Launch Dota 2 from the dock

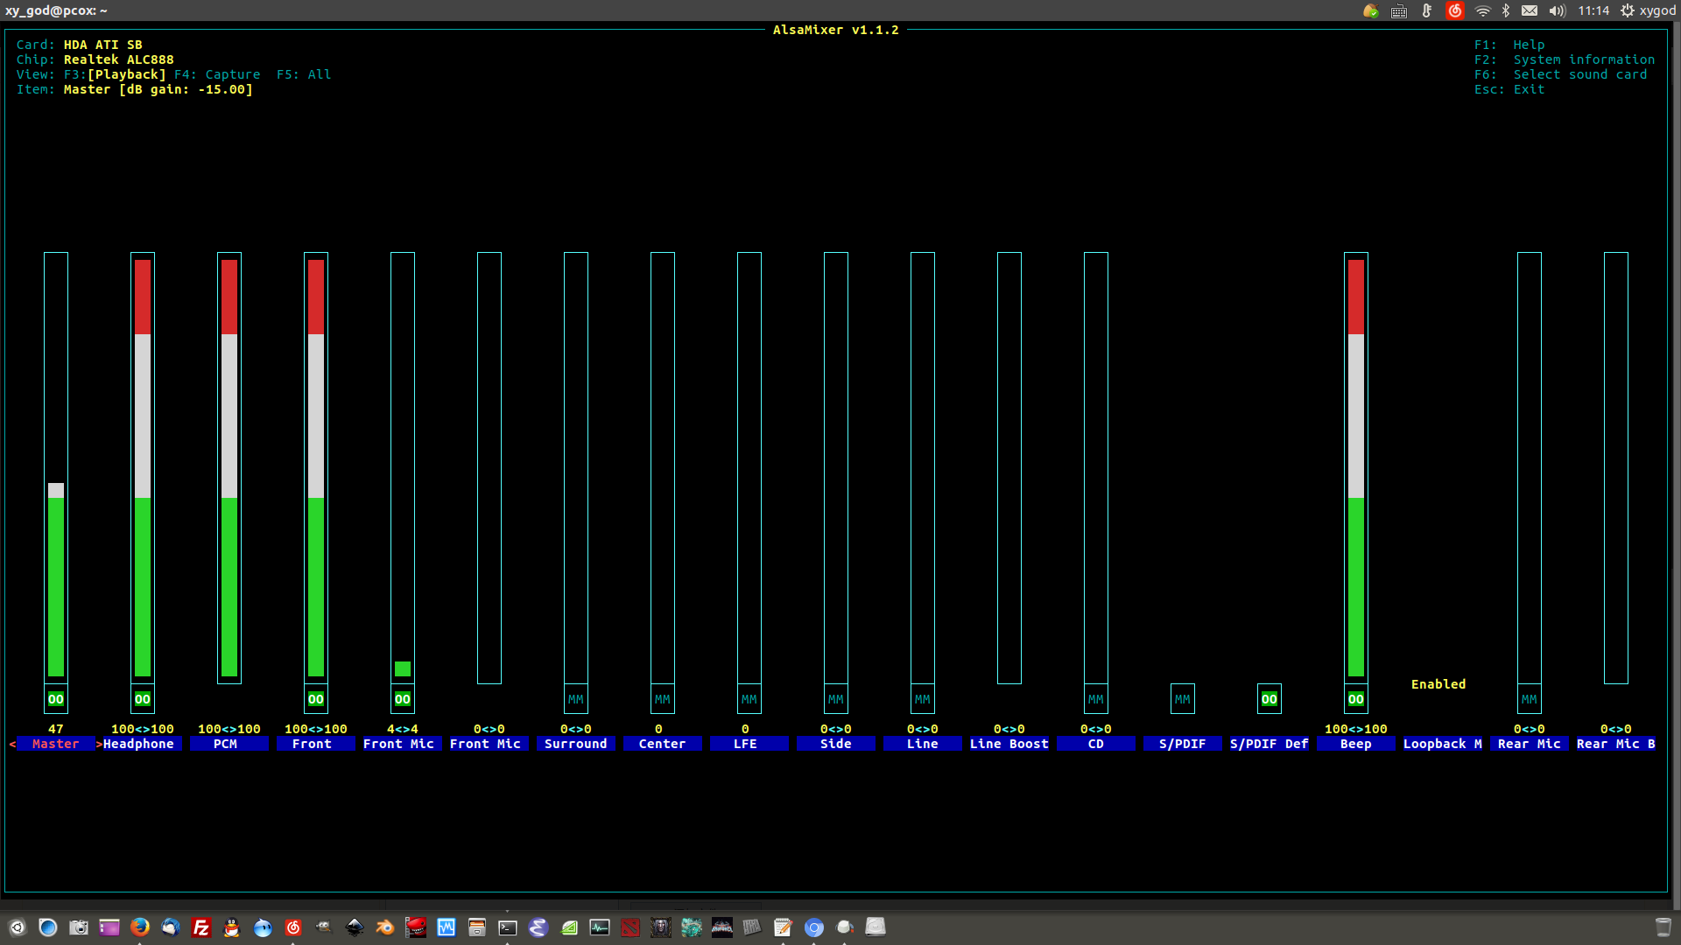click(x=630, y=927)
